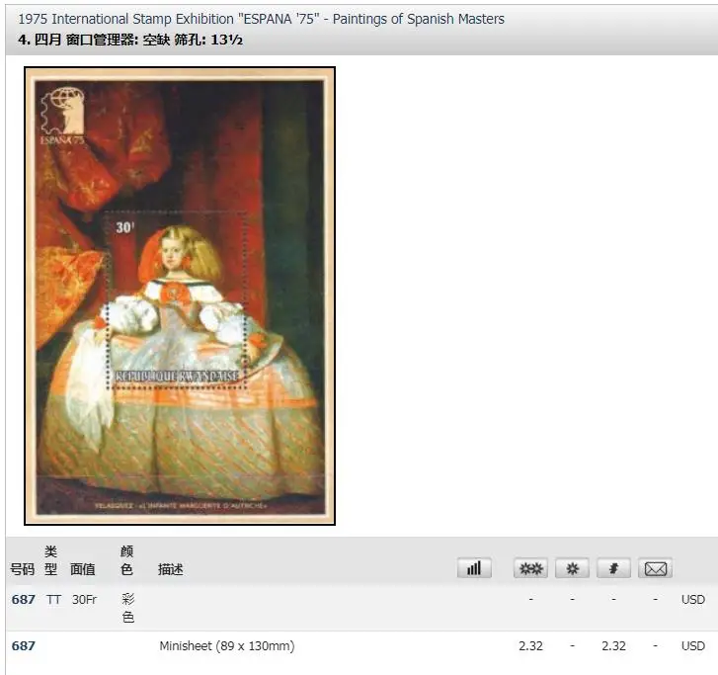This screenshot has width=718, height=675.
Task: Click the 彩色 color cell
Action: 128,608
